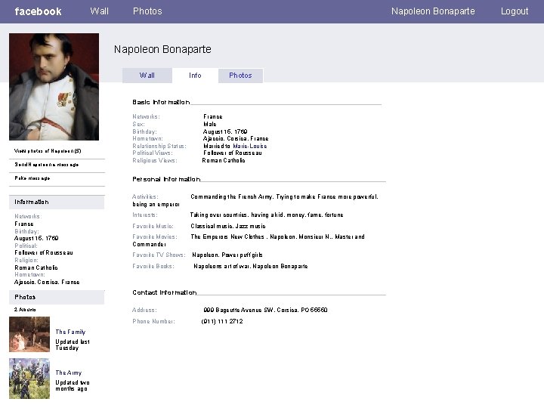Screen dimensions: 544x408
Task: Click the Contact Information section heading
Action: pyautogui.click(x=165, y=292)
